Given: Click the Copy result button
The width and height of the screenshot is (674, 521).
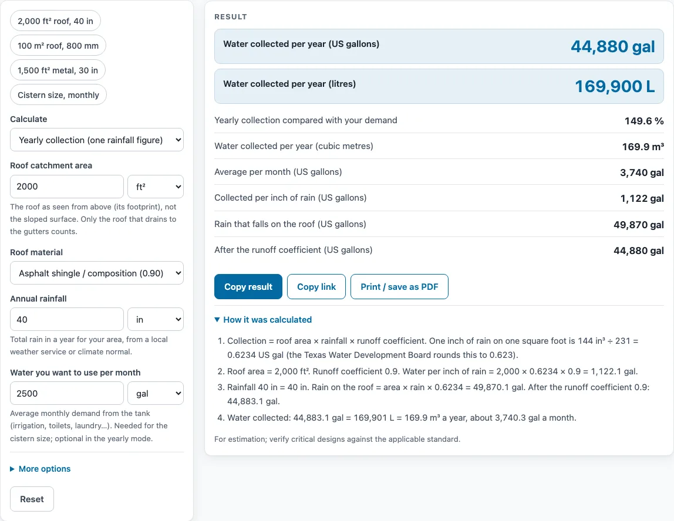Looking at the screenshot, I should (248, 286).
